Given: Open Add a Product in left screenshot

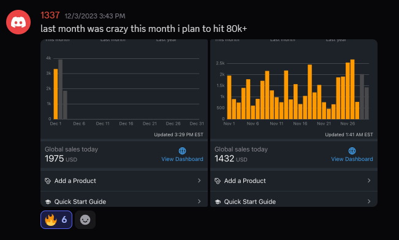Looking at the screenshot, I should (124, 180).
